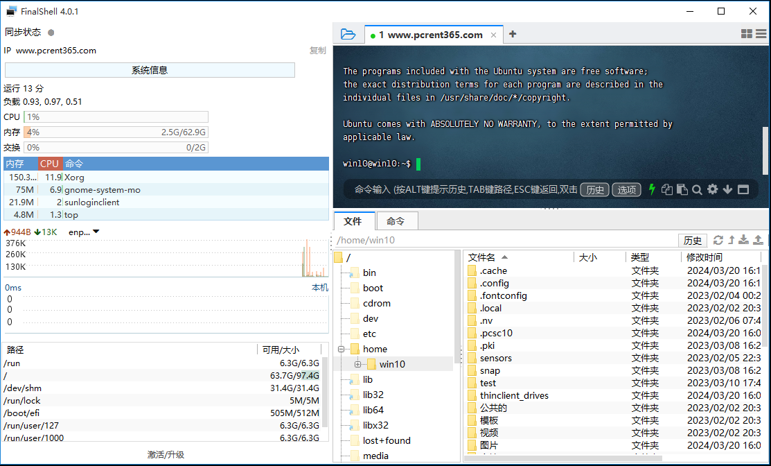The image size is (771, 466).
Task: Click the green lightning quick command icon
Action: (x=652, y=189)
